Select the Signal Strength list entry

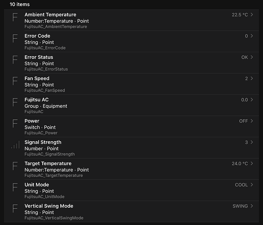pyautogui.click(x=131, y=148)
